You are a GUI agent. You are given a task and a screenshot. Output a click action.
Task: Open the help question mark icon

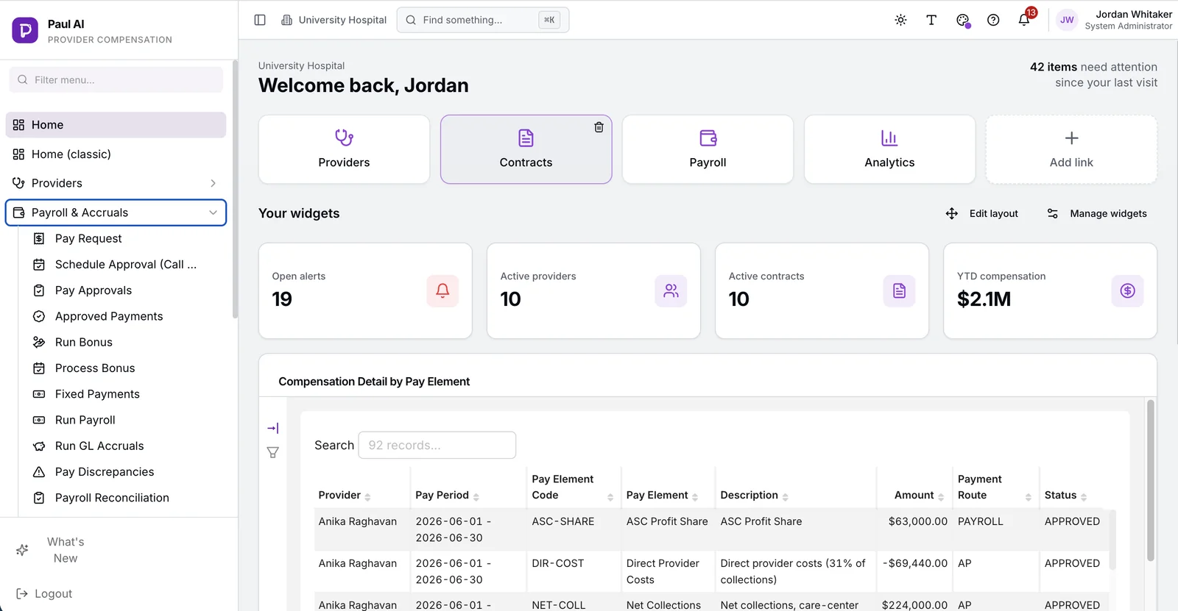[x=993, y=20]
